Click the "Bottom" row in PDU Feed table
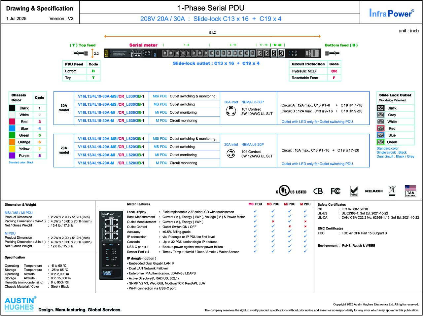The image size is (423, 316). [81, 71]
